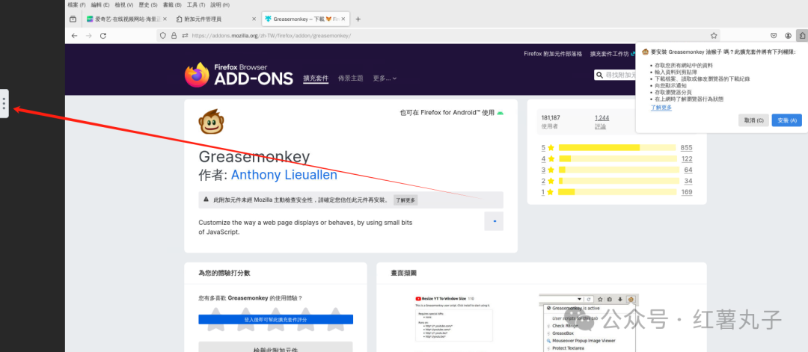
Task: Click the Greasemonkey monkey icon
Action: 211,122
